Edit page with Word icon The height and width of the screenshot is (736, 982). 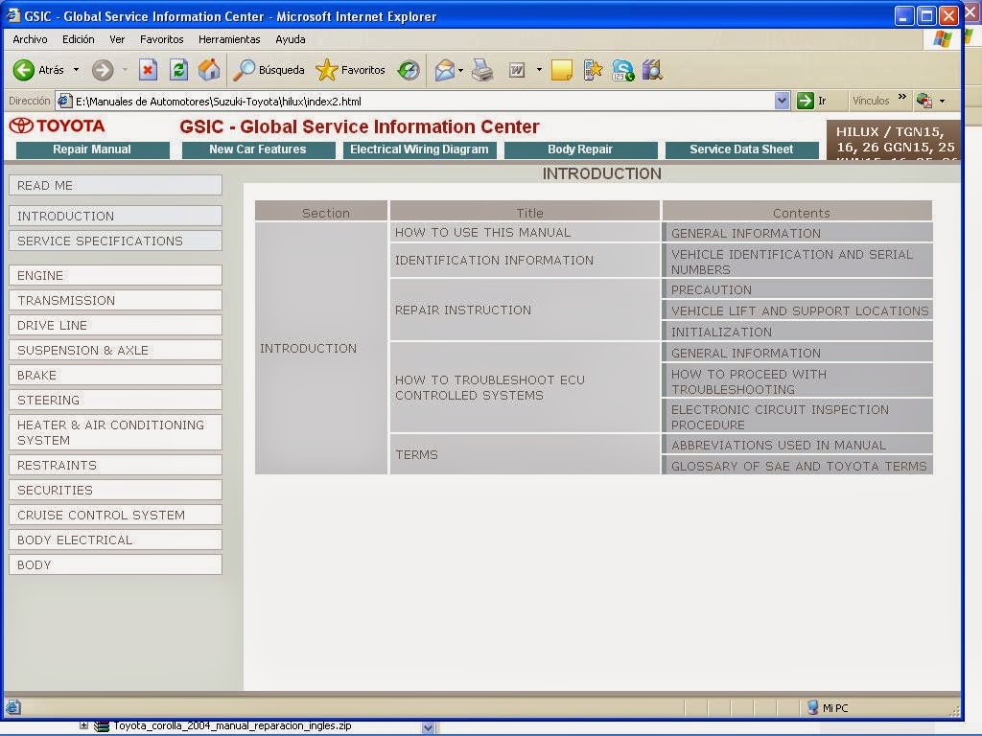pyautogui.click(x=517, y=69)
